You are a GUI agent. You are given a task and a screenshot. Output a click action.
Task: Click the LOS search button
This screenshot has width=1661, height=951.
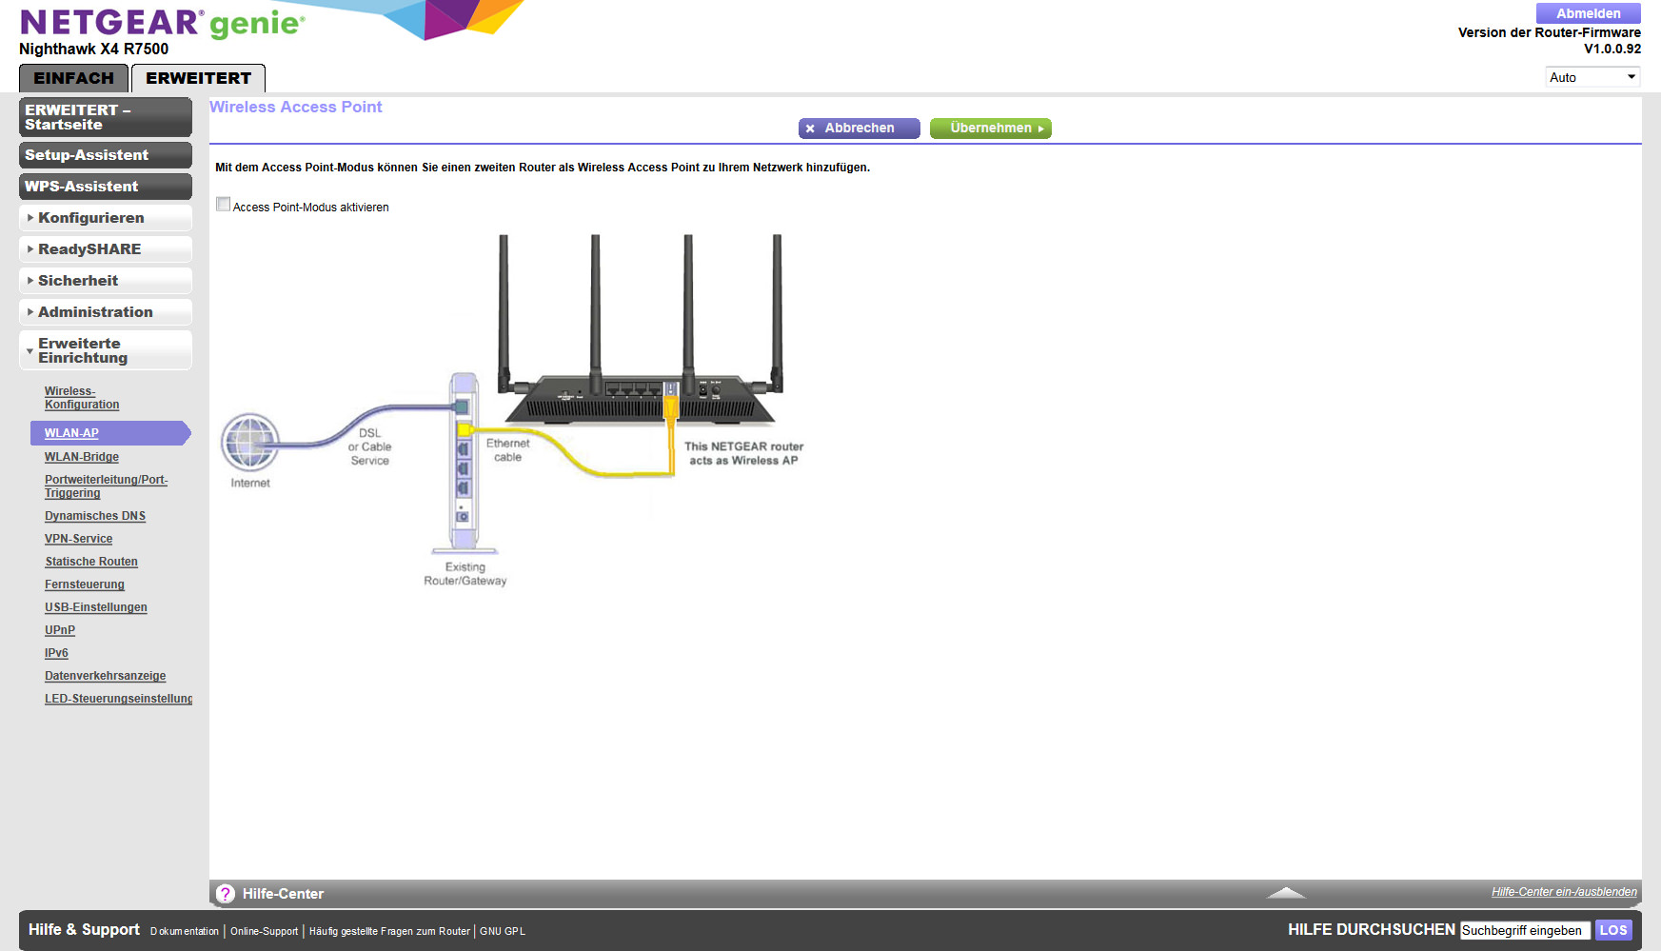[x=1613, y=930]
